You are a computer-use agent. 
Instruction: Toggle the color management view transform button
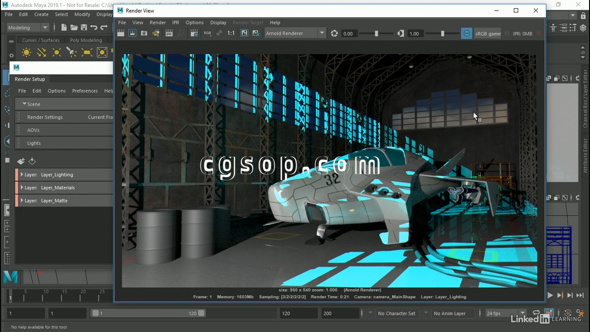[x=466, y=33]
